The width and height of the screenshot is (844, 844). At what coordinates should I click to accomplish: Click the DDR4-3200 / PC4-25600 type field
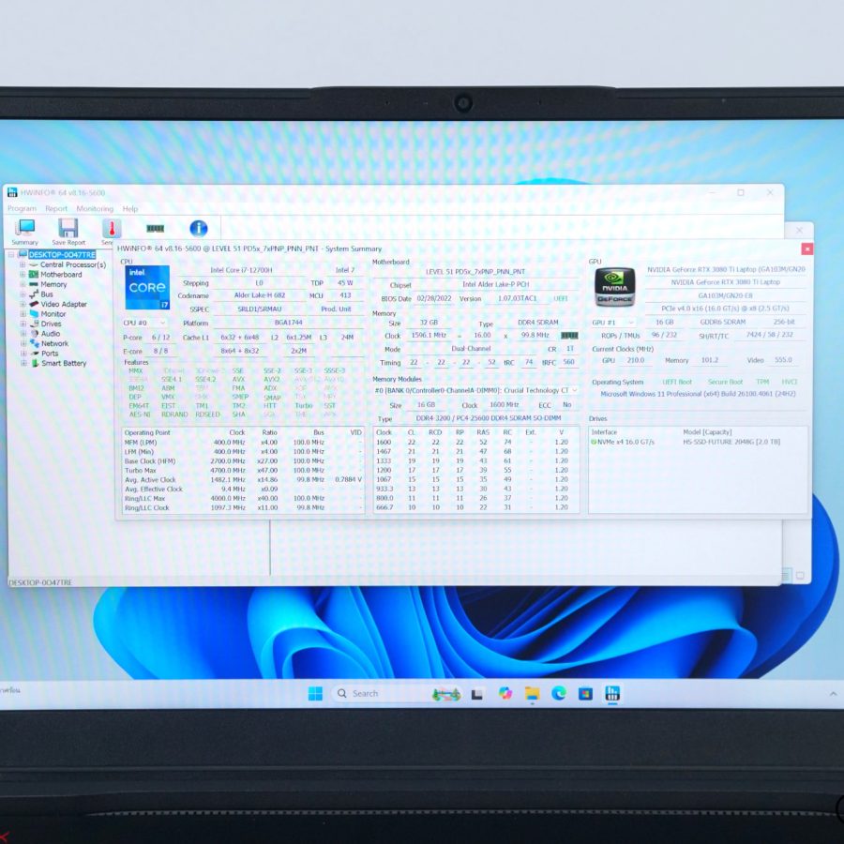point(489,418)
